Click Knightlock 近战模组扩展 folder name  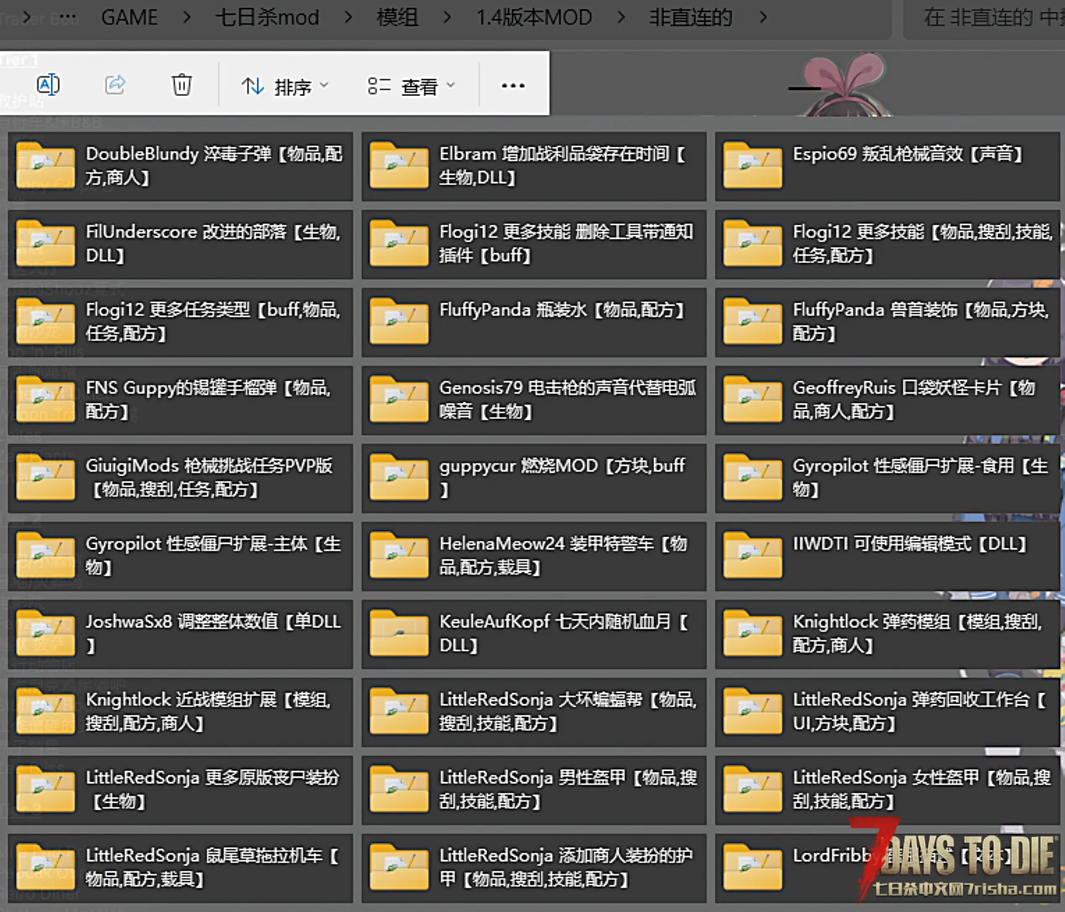coord(209,712)
